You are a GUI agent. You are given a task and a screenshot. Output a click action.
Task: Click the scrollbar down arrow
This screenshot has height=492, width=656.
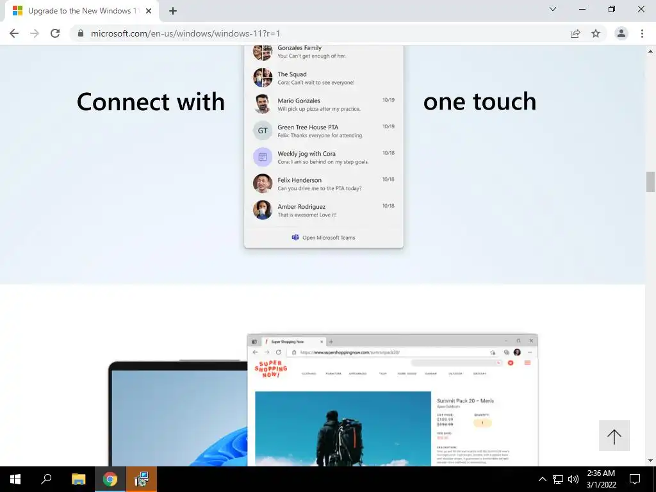coord(650,461)
